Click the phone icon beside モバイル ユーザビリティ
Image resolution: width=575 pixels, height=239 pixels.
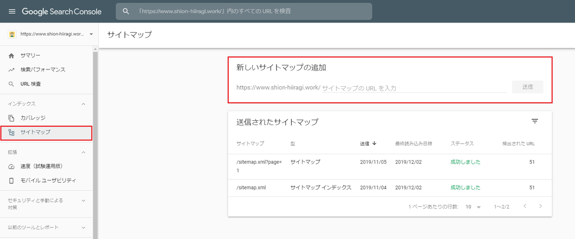[x=11, y=181]
